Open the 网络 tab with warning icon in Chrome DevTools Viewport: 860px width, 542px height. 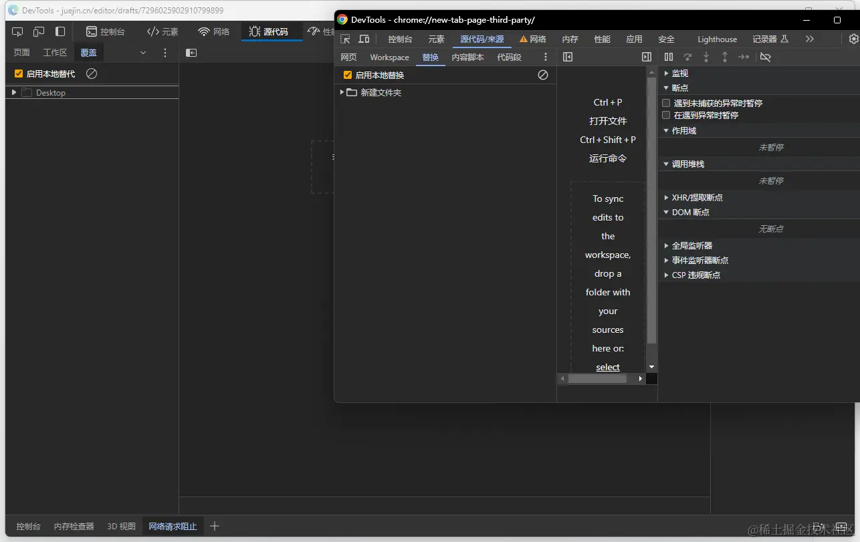tap(533, 39)
